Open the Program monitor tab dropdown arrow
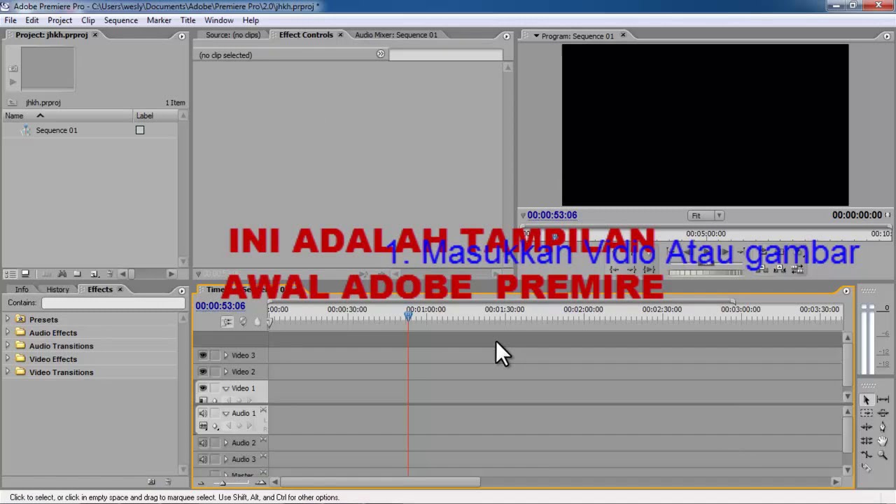 tap(536, 36)
